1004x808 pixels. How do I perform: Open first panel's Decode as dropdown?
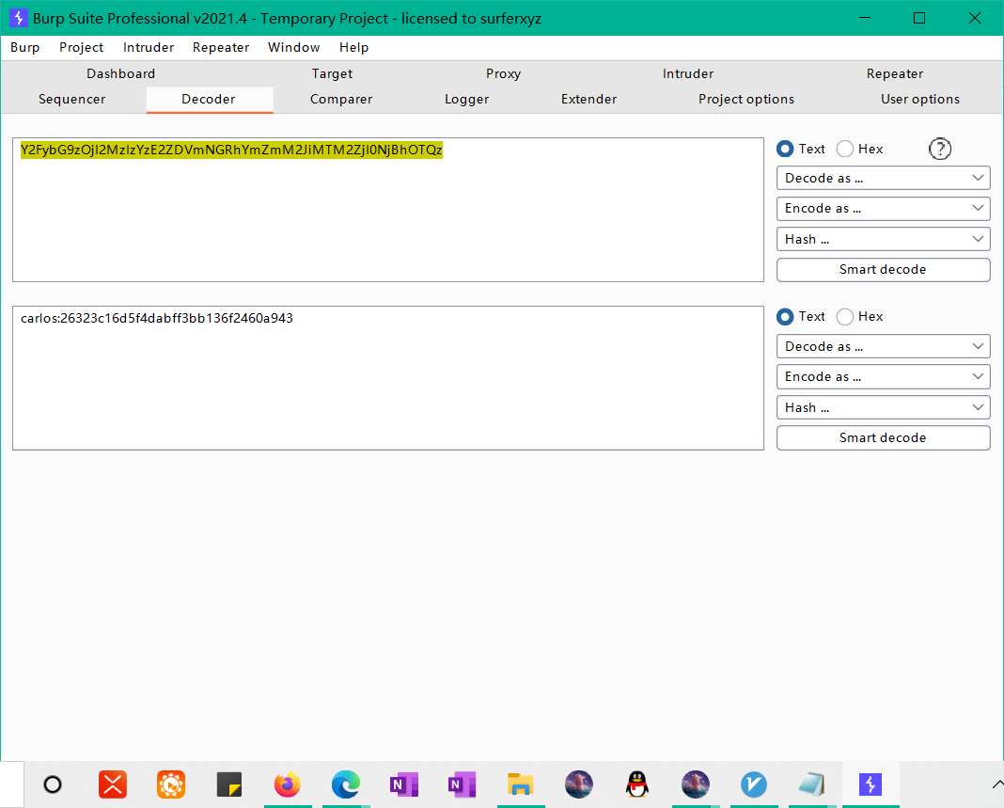[x=883, y=178]
